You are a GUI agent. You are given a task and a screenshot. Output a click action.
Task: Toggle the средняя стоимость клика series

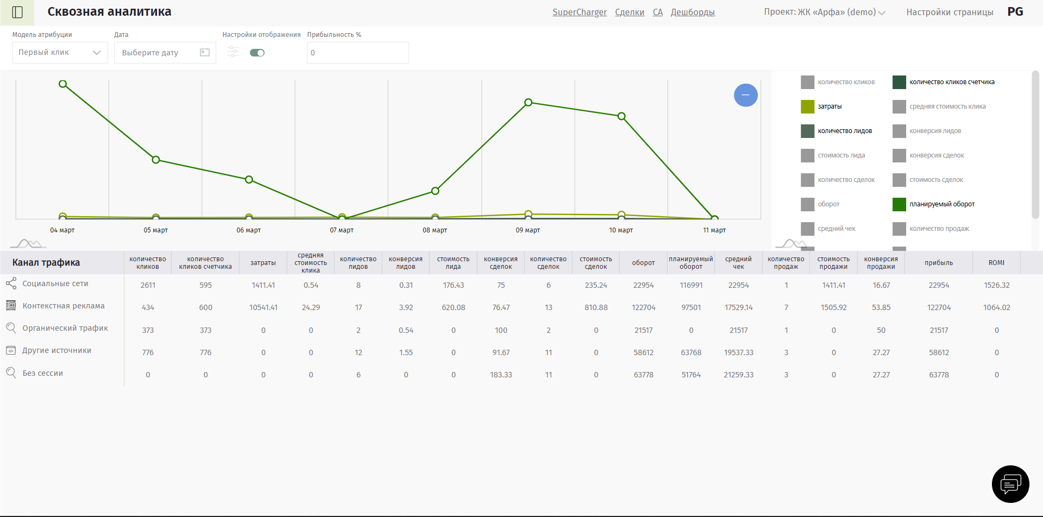(939, 106)
